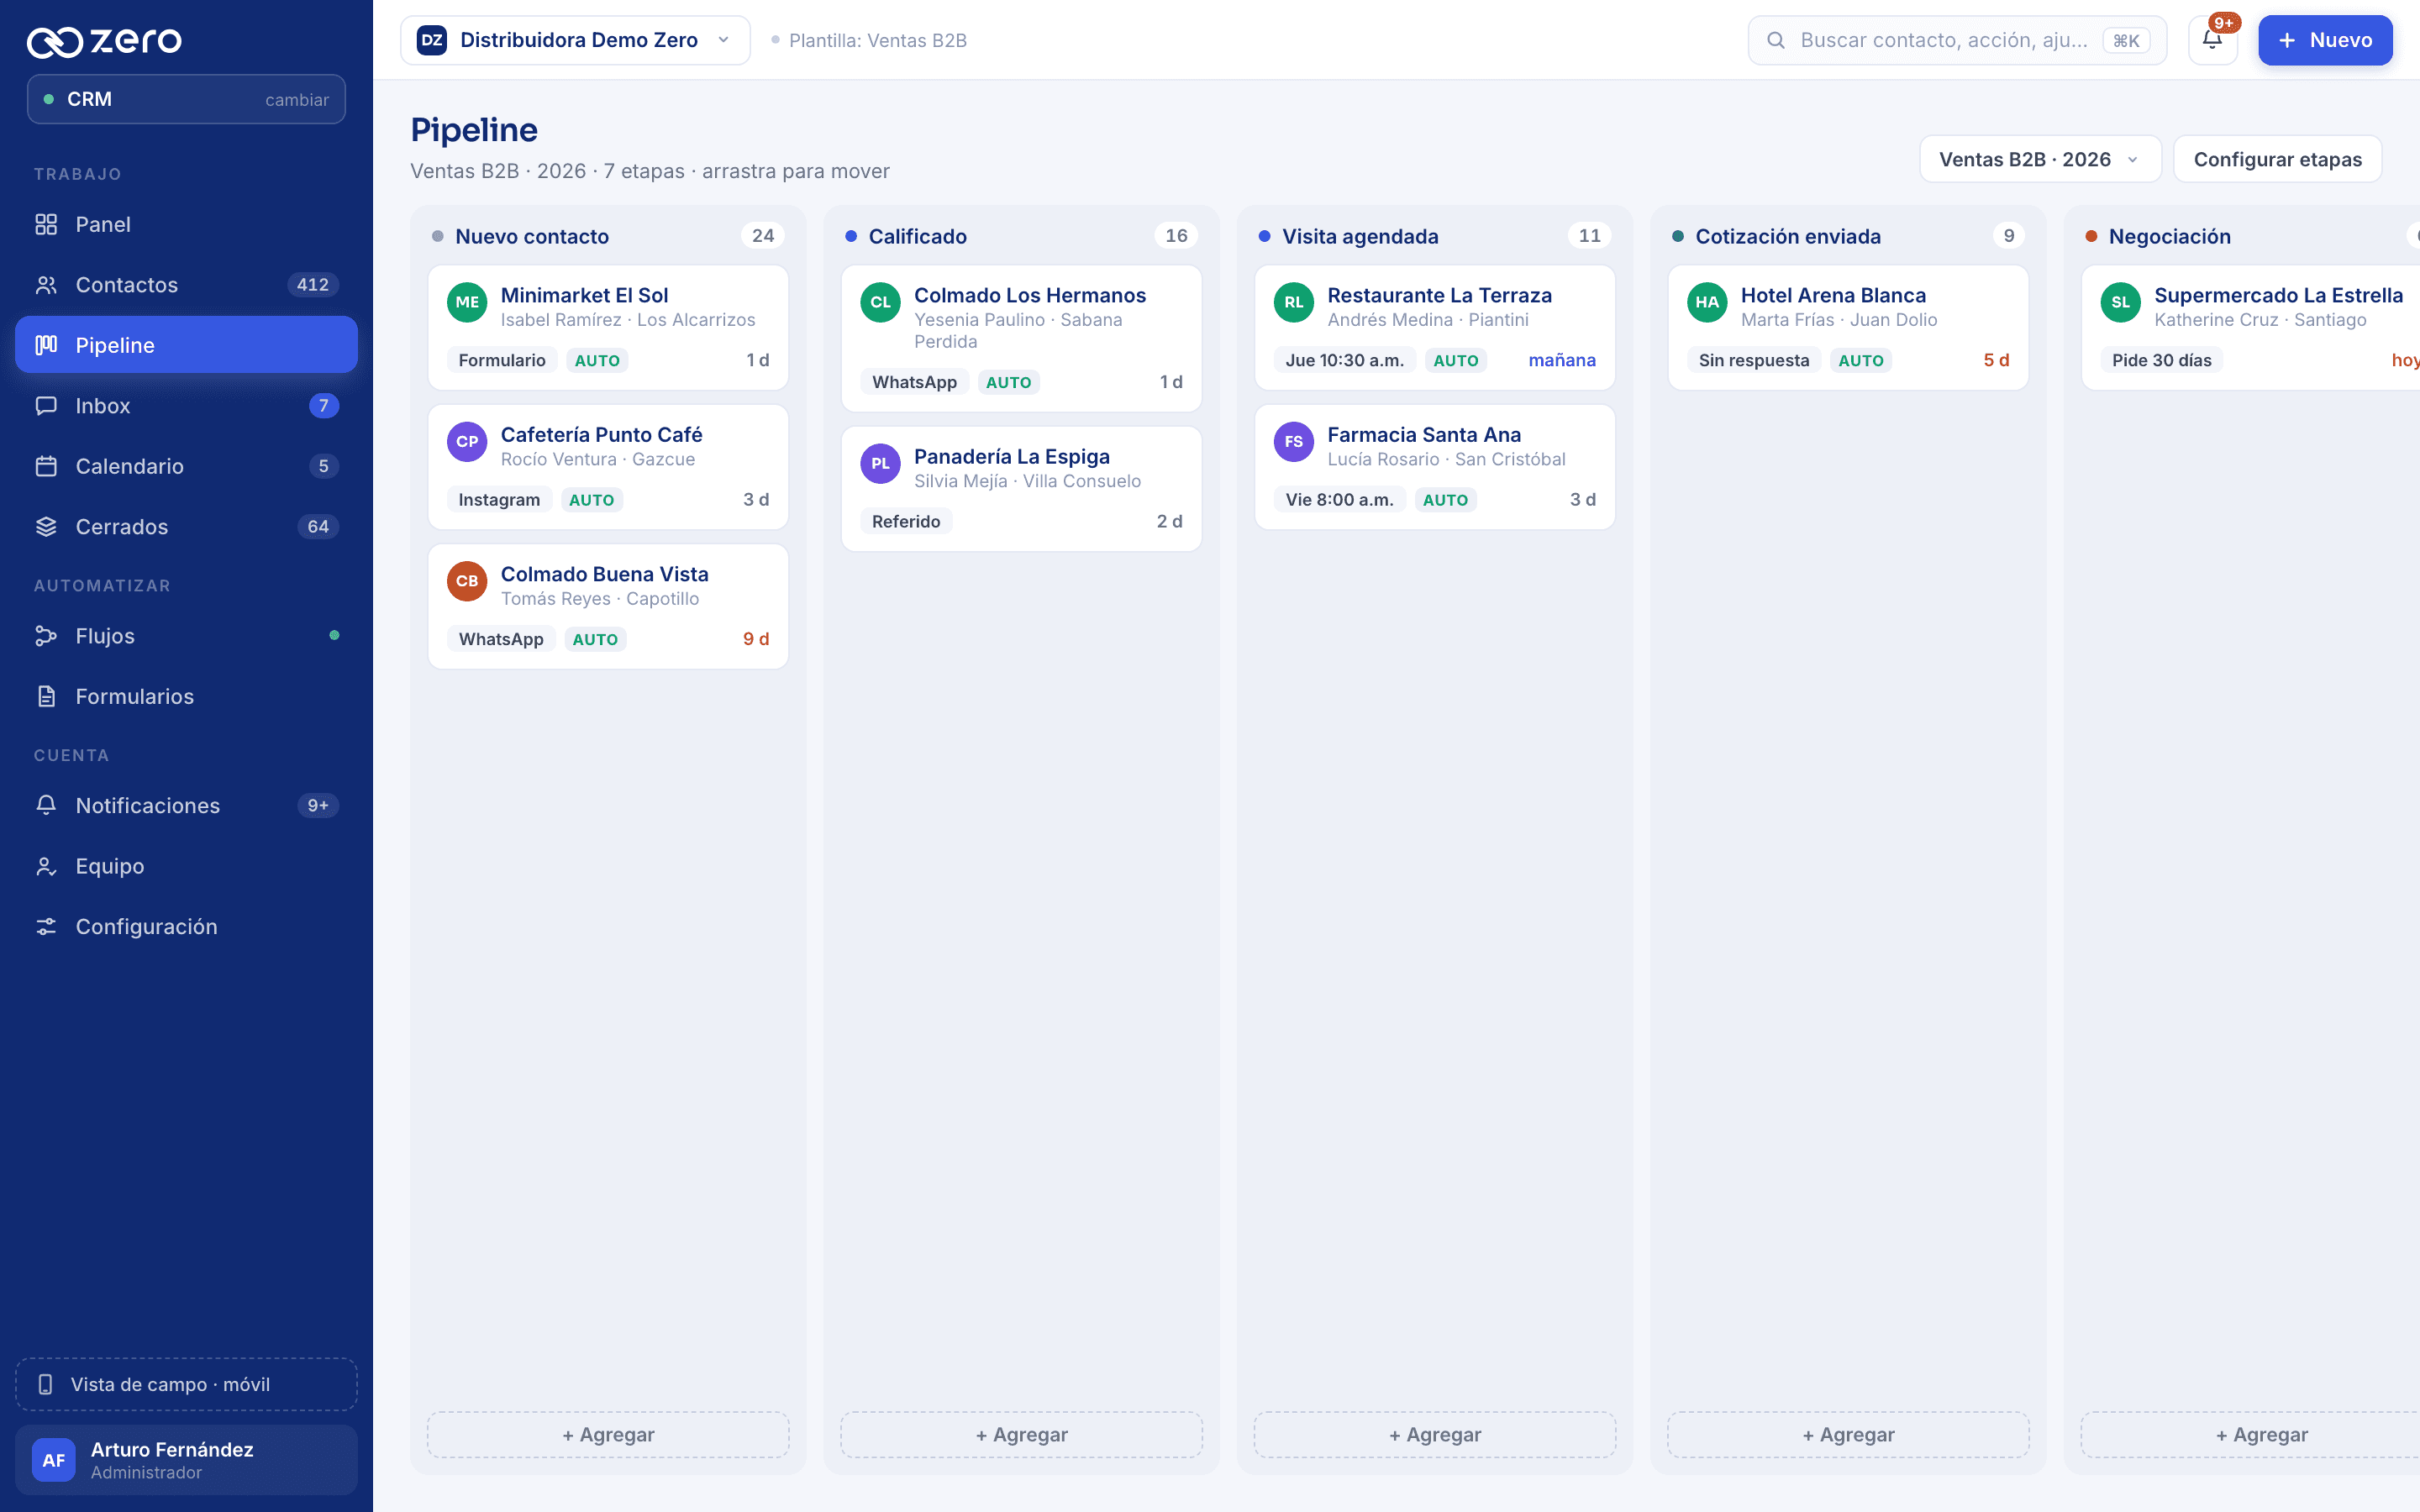Click the blue Nuevo button
Screen dimensions: 2420x1512
pos(2324,40)
